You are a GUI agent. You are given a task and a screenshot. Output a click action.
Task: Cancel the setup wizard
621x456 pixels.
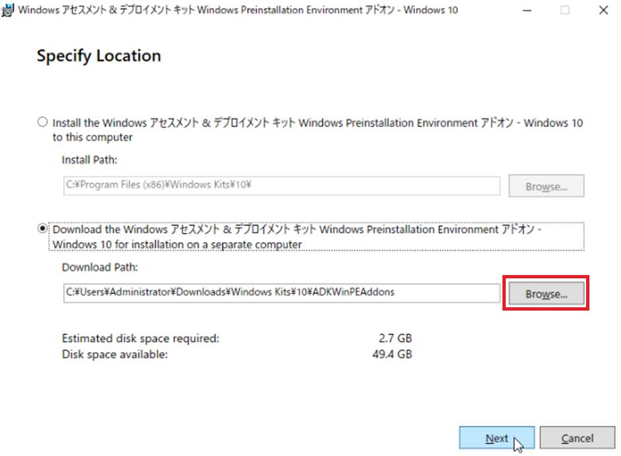click(x=578, y=438)
